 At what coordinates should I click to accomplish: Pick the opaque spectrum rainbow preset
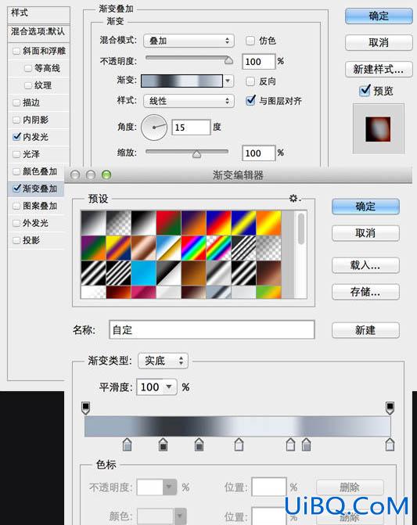tap(194, 248)
